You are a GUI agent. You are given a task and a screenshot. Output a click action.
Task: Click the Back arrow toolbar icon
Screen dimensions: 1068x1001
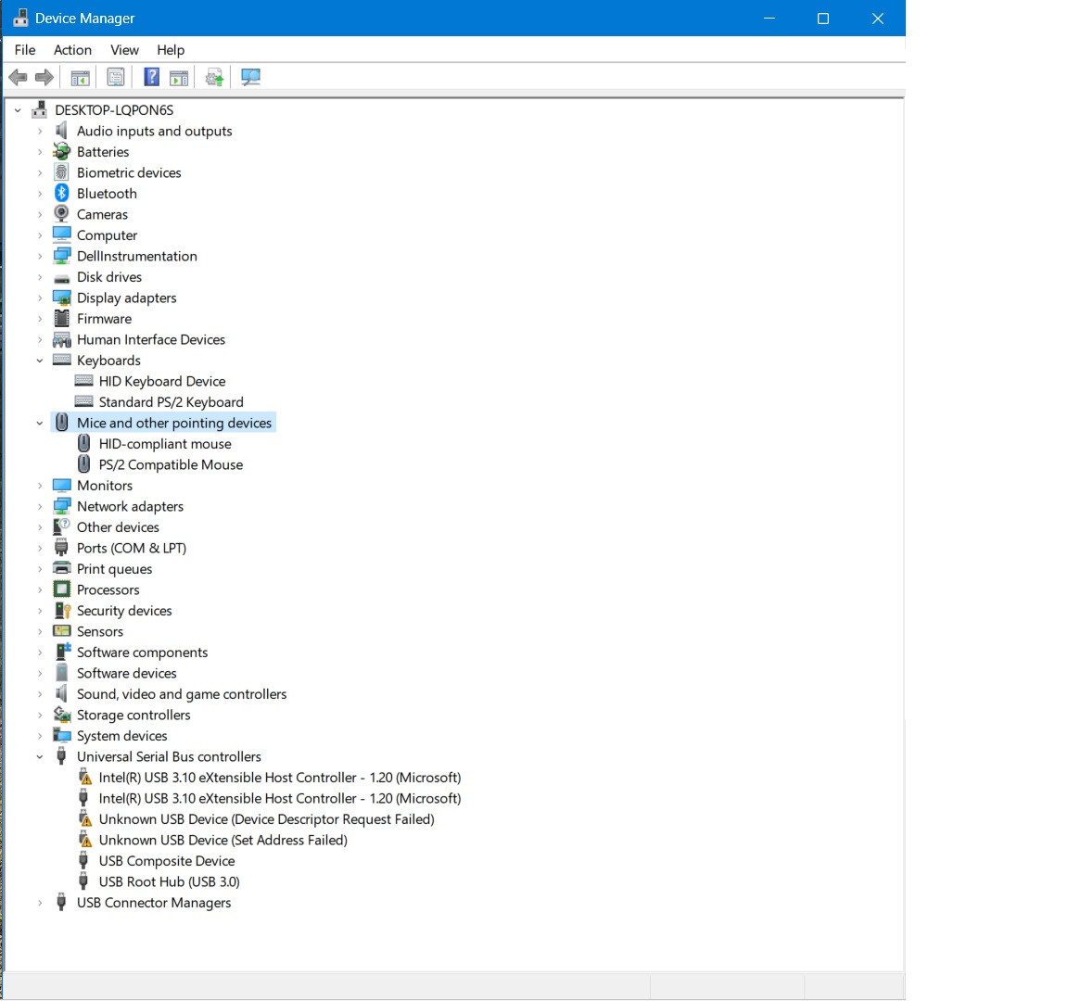[19, 78]
